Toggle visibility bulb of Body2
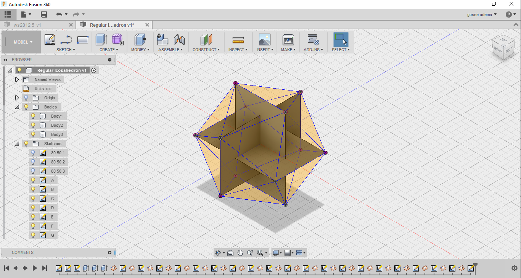 (33, 125)
